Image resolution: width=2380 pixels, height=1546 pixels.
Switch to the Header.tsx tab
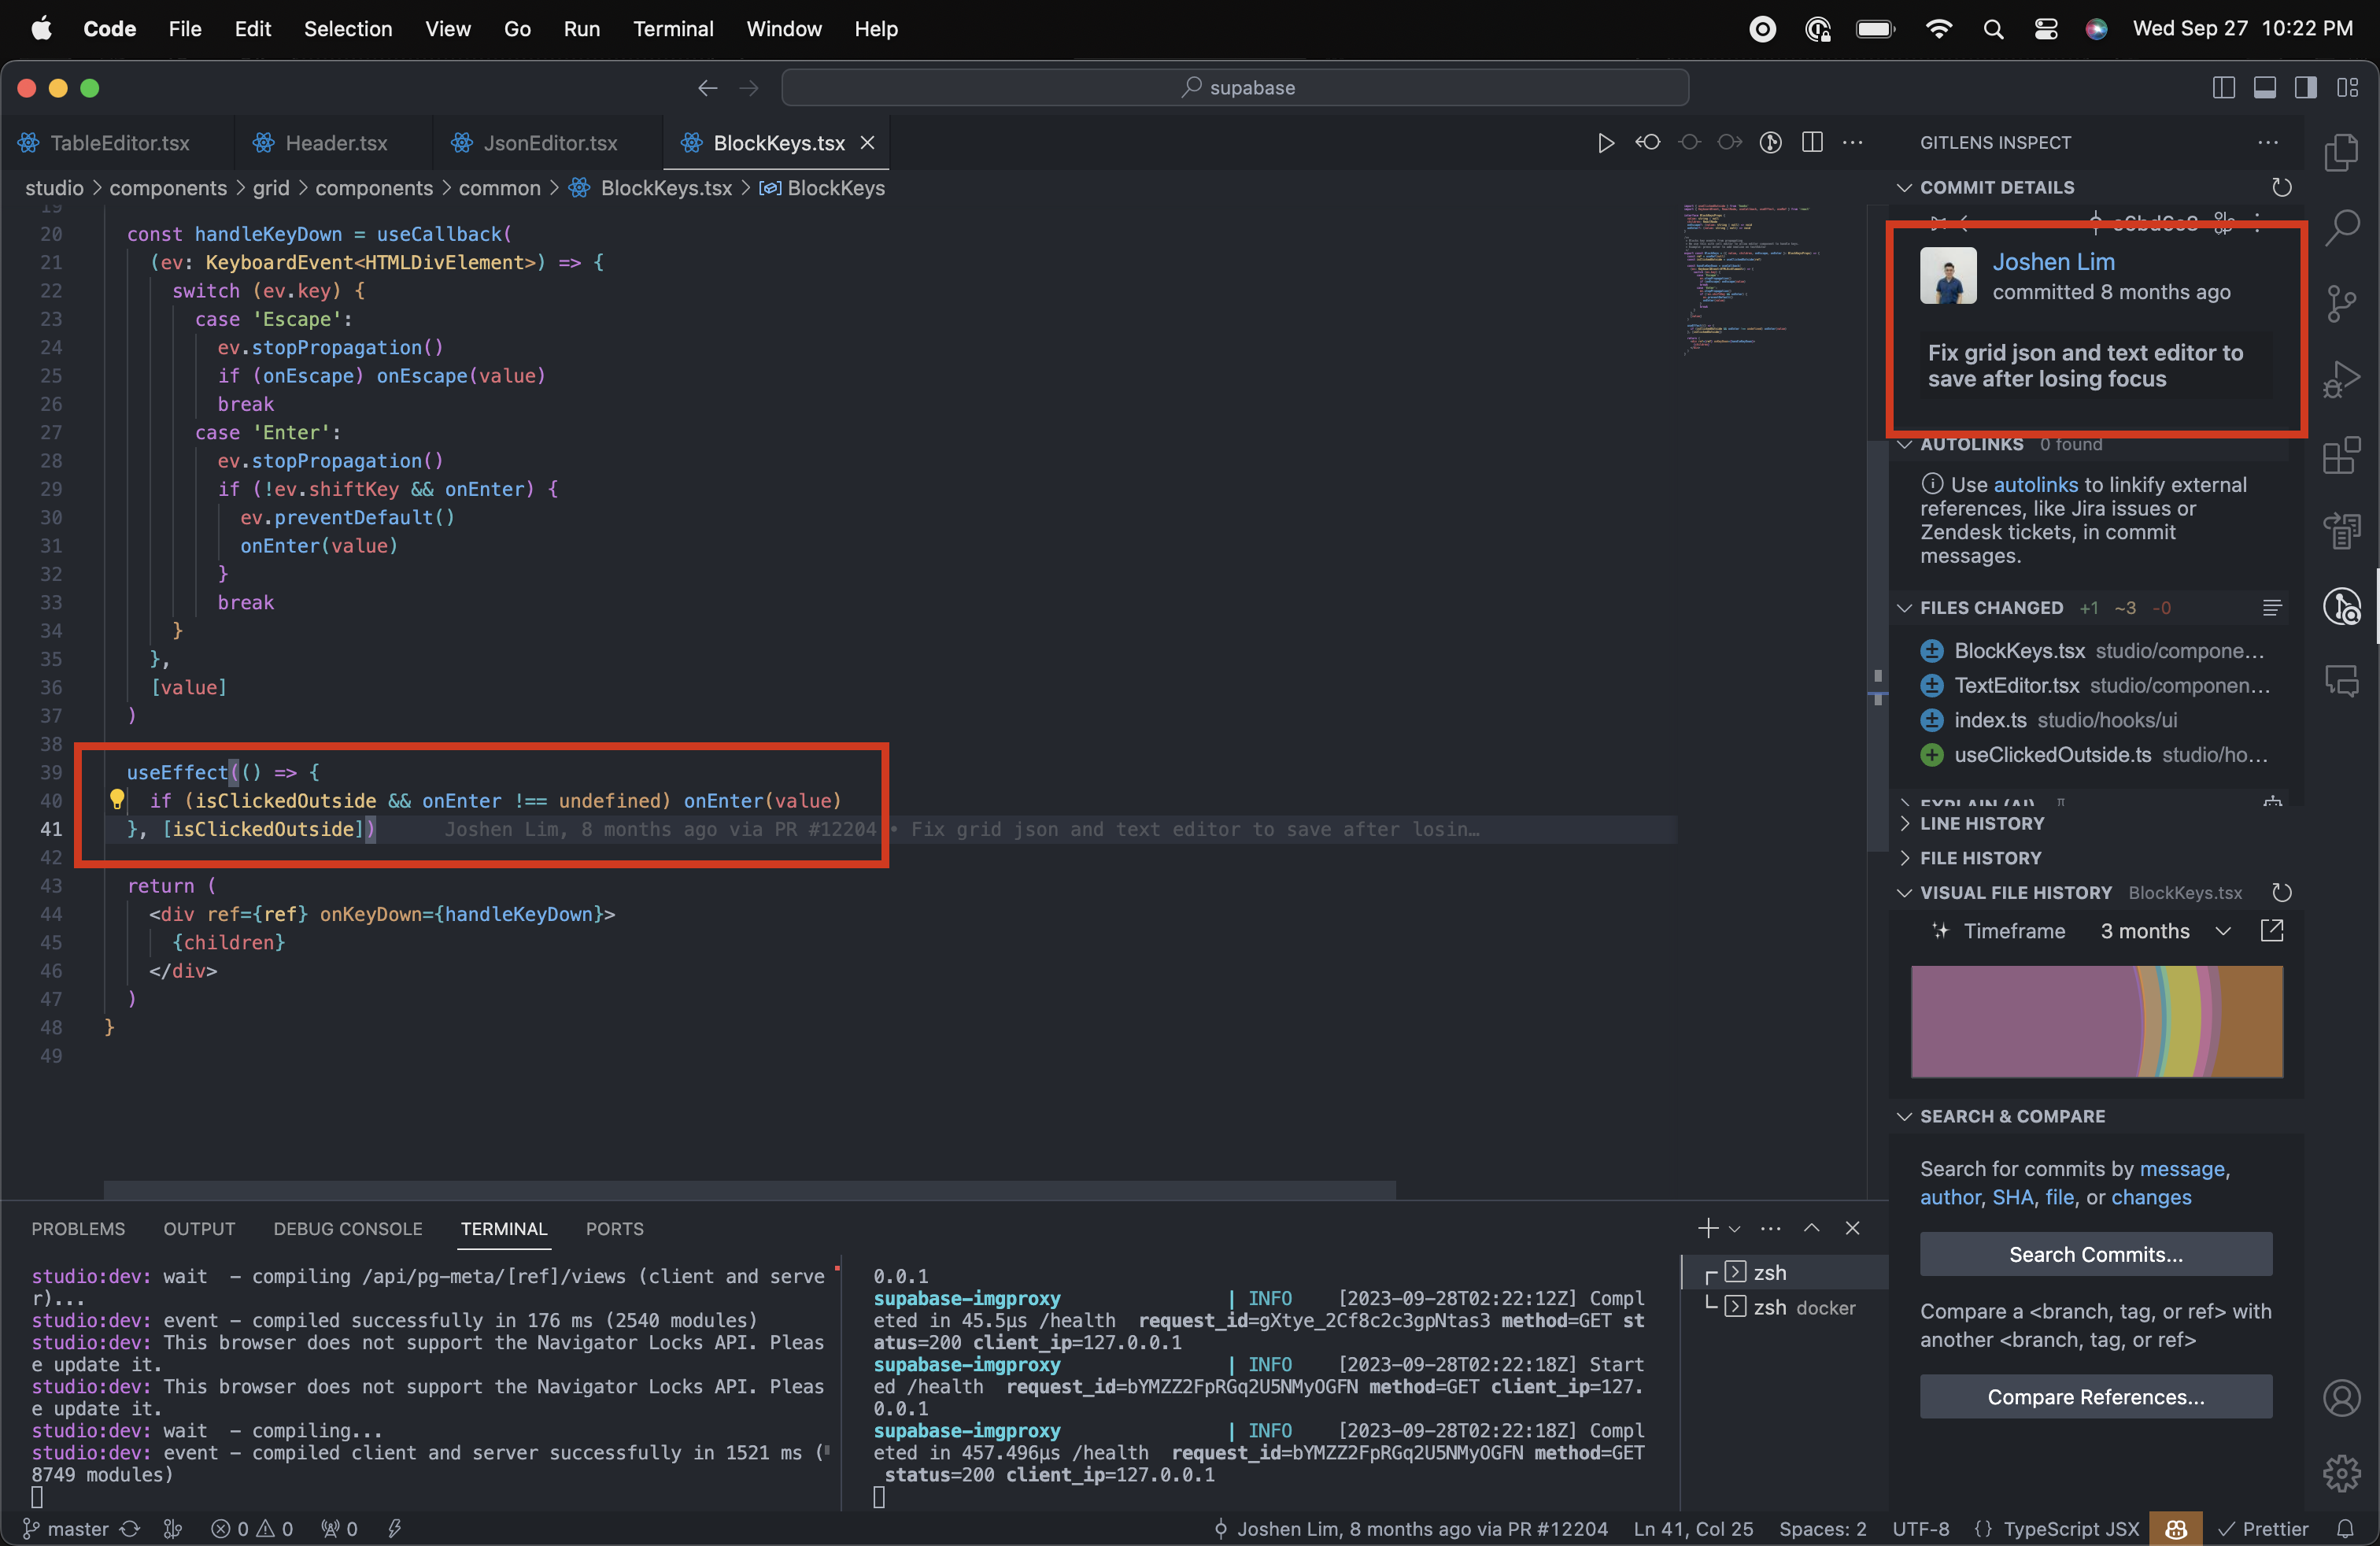[x=335, y=142]
